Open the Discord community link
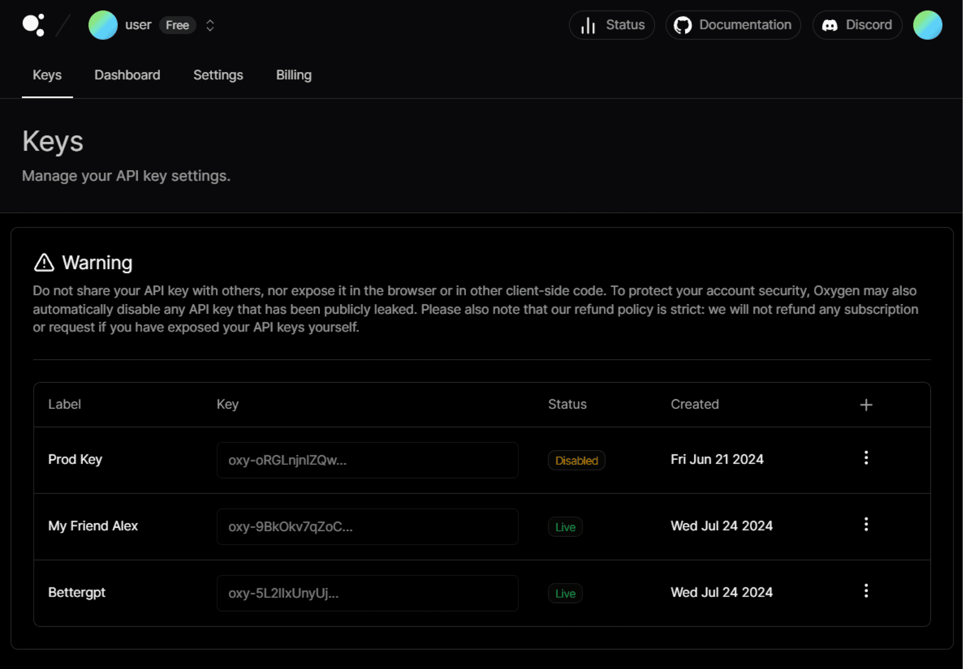Viewport: 963px width, 669px height. (x=857, y=25)
